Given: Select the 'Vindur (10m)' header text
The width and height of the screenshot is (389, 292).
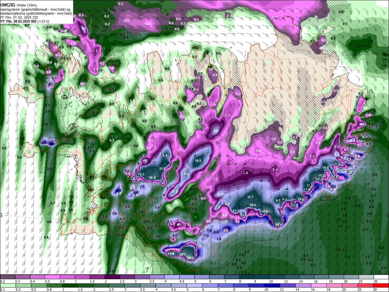Looking at the screenshot, I should point(26,5).
